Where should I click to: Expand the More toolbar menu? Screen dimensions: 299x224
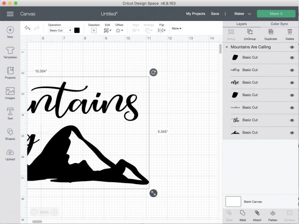tap(176, 28)
